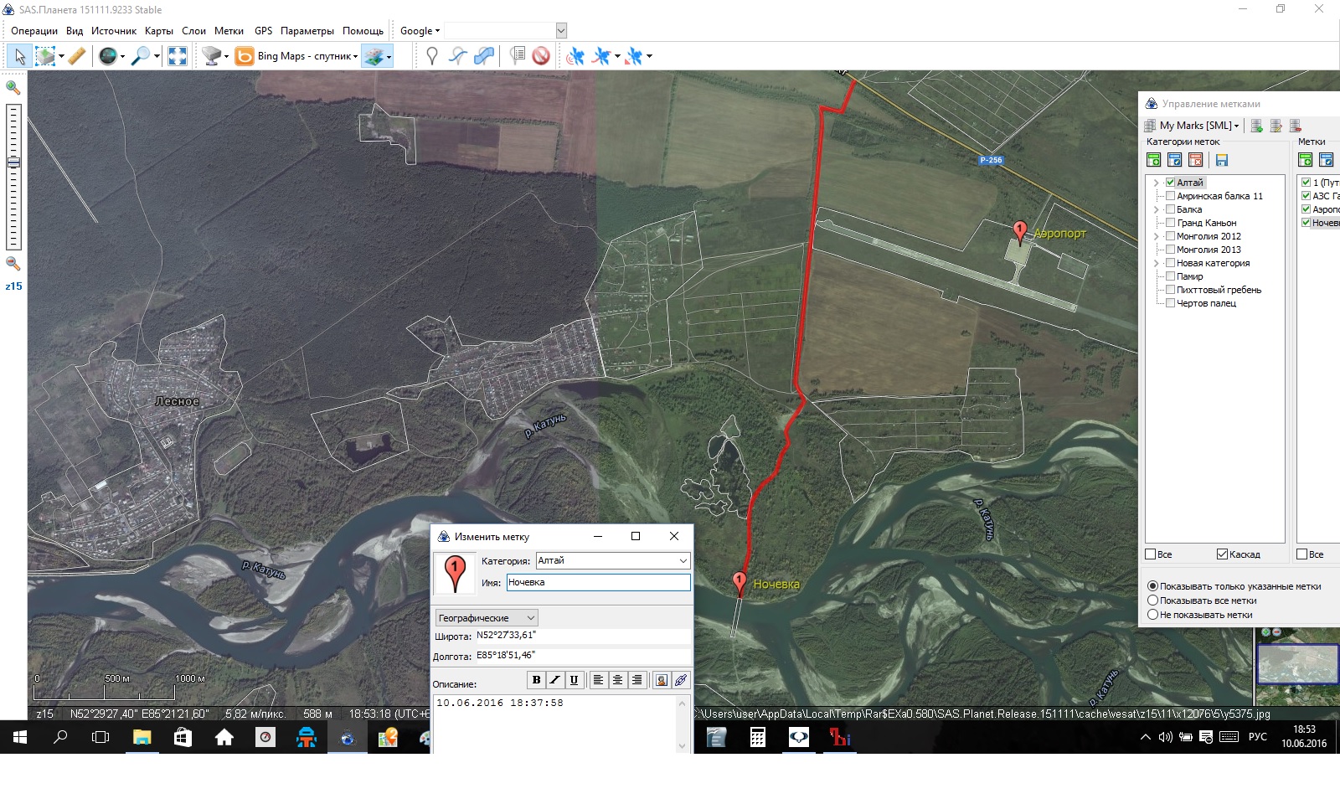Screen dimensions: 1340x804
Task: Click the Bold button in description toolbar
Action: [x=536, y=680]
